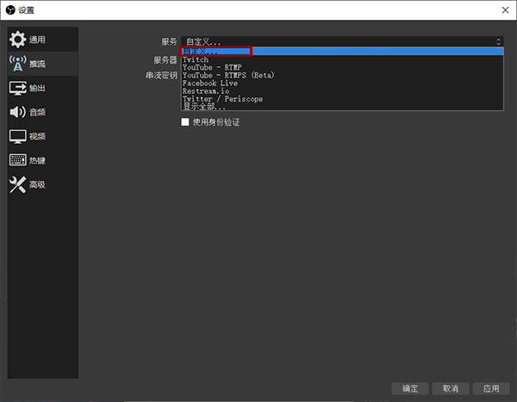
Task: Open the 高级 advanced tools icon
Action: click(17, 184)
